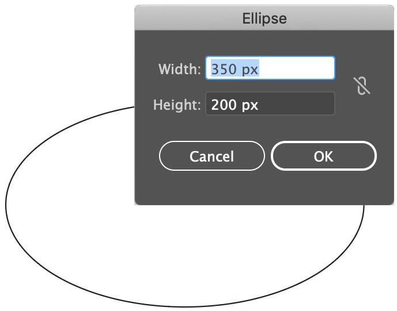Confirm the ellipse dimensions with OK
The width and height of the screenshot is (397, 311).
point(323,156)
